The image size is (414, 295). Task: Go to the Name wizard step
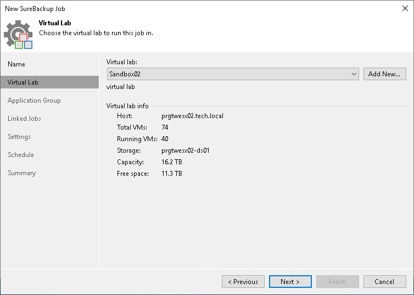16,64
